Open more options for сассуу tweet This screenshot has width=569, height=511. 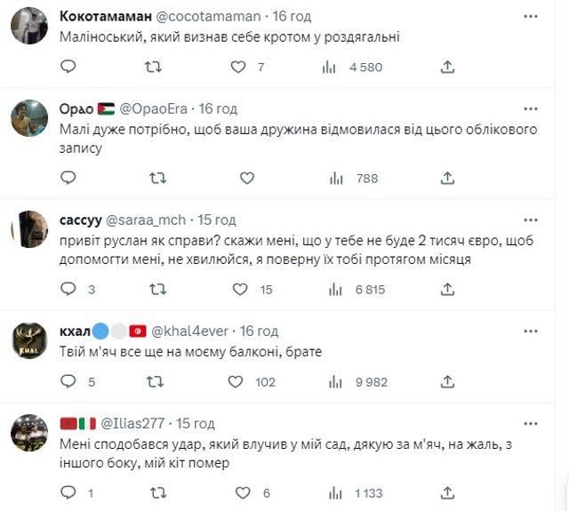(532, 220)
